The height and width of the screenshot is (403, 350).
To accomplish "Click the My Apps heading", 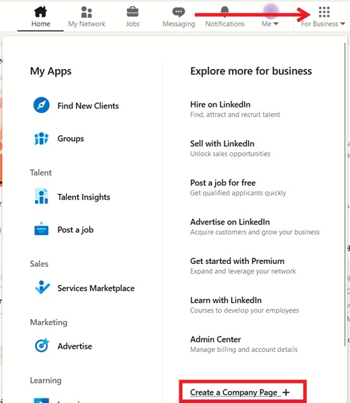I will (51, 71).
